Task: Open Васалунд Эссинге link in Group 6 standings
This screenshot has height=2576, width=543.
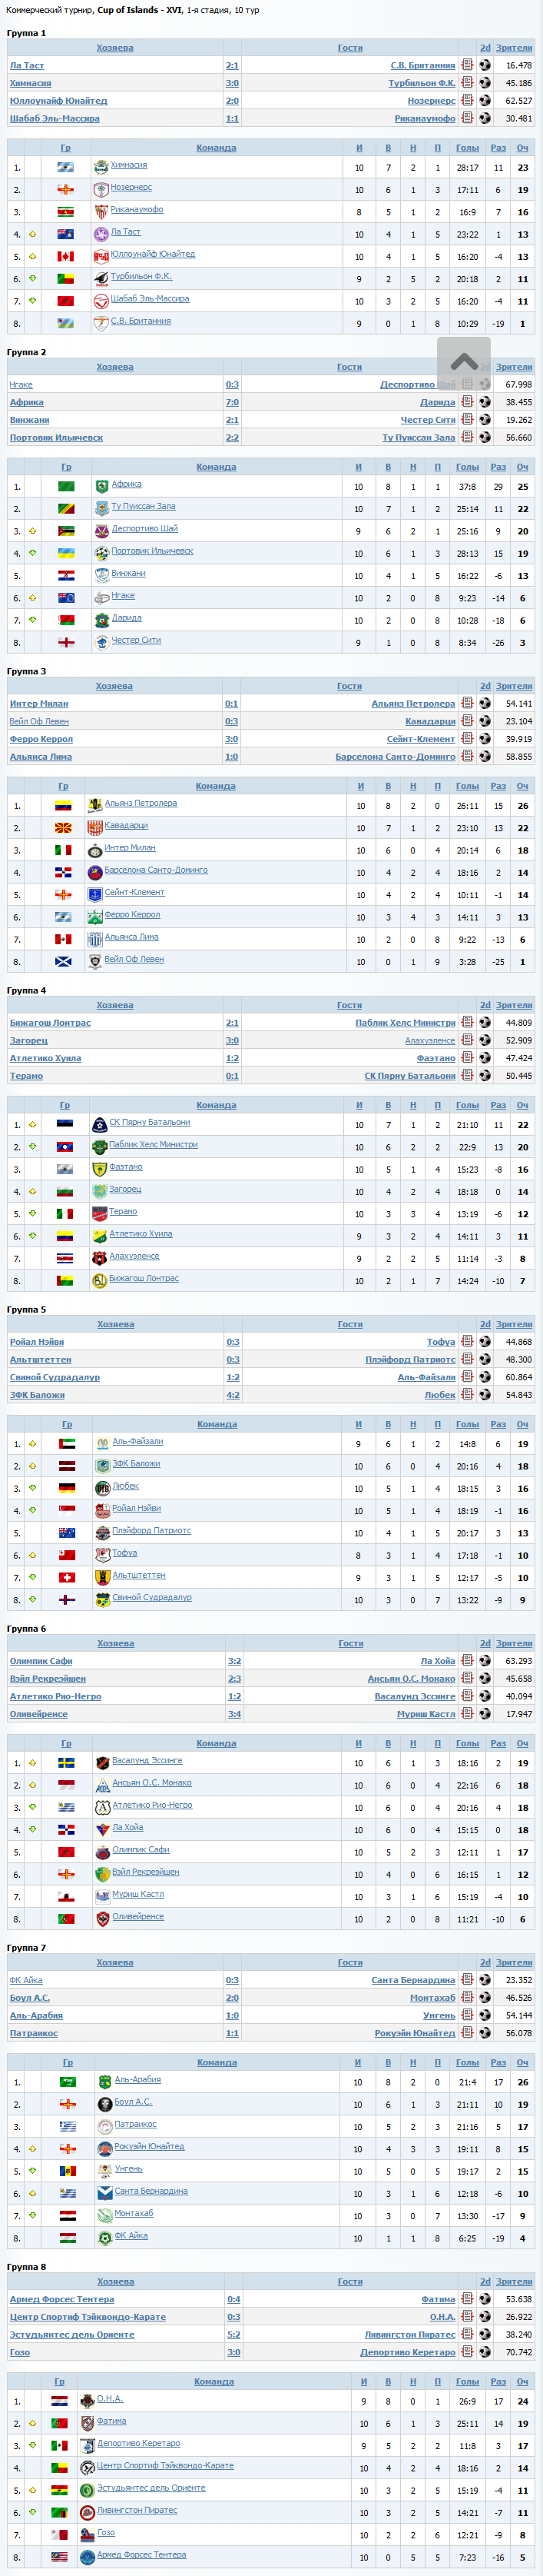Action: tap(147, 1761)
